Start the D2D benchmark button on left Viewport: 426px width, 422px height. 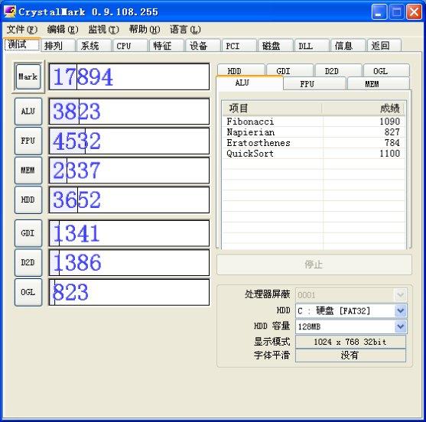(x=28, y=262)
